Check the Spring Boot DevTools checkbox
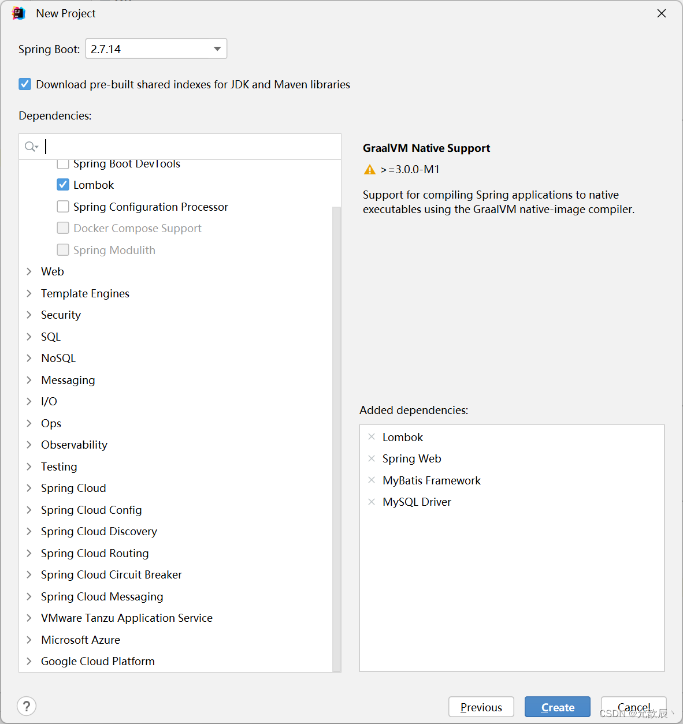The image size is (683, 724). [x=63, y=164]
